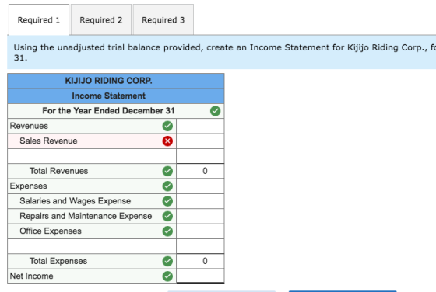Click the green check beside Net Income

coord(167,276)
